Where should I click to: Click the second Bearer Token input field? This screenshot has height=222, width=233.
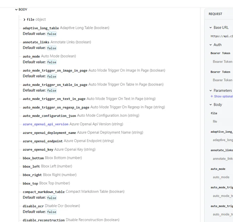222,80
